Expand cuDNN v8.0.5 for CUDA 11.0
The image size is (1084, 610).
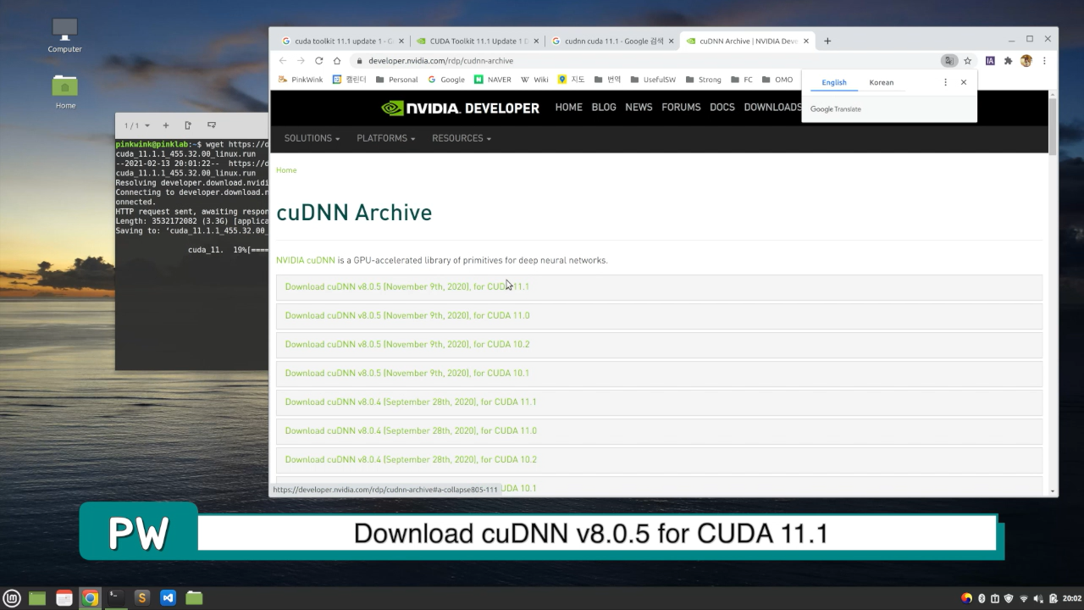pyautogui.click(x=659, y=316)
